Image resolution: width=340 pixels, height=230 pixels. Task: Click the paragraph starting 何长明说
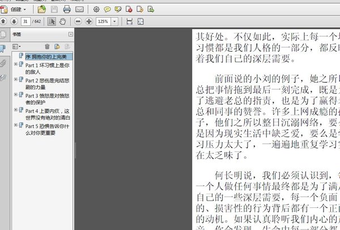(x=268, y=199)
